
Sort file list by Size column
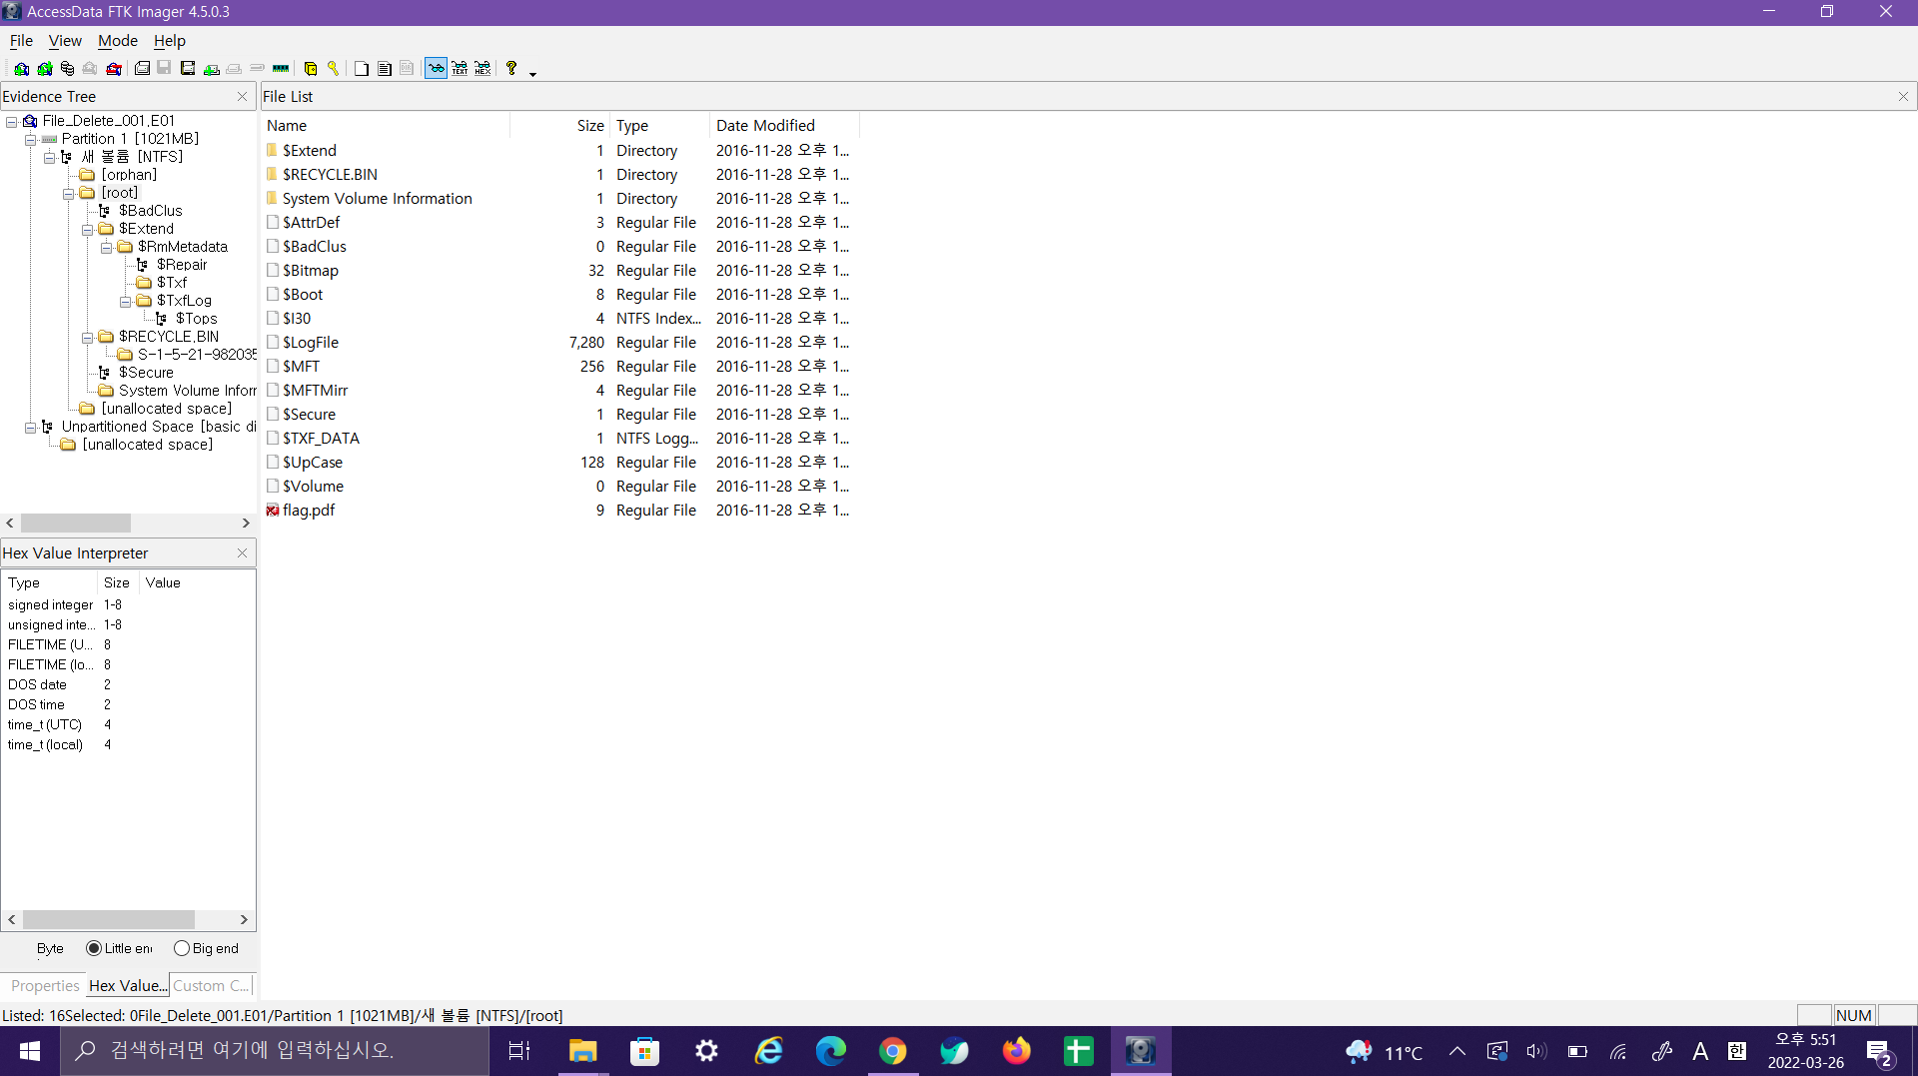coord(560,126)
